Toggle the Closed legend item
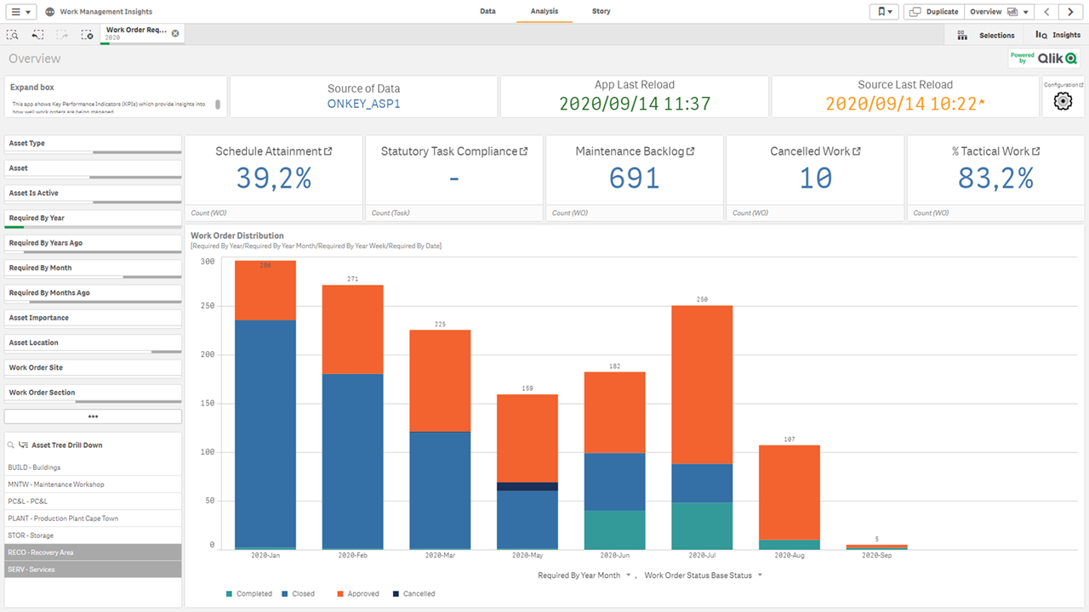The image size is (1089, 612). coord(298,594)
